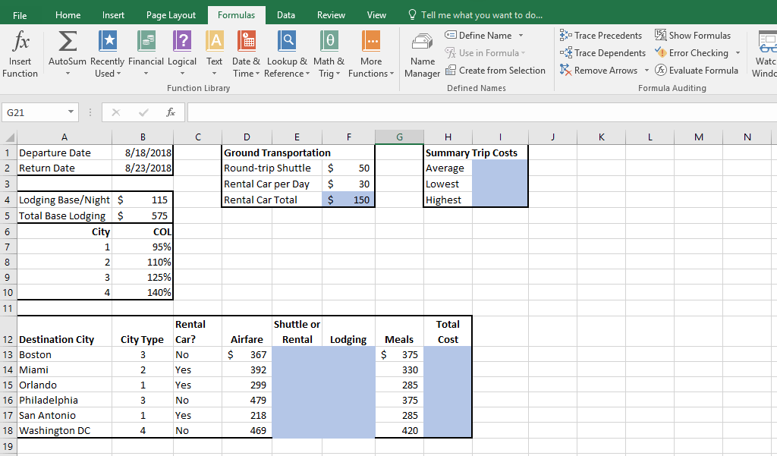Open More Functions icon
This screenshot has width=777, height=456.
click(371, 41)
